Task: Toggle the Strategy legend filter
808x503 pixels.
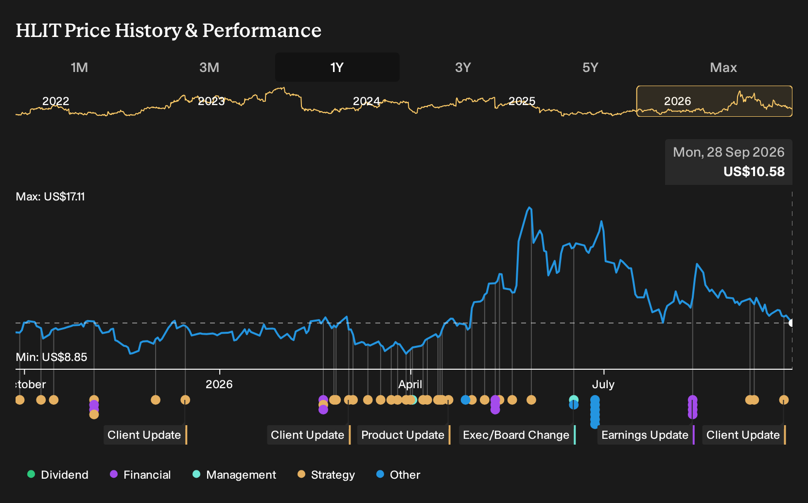Action: tap(326, 474)
